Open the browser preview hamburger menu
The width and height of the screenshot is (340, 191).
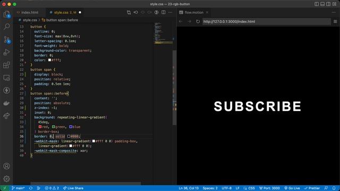pyautogui.click(x=335, y=21)
